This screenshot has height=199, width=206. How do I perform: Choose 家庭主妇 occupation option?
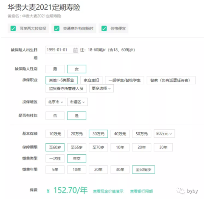(x=91, y=80)
